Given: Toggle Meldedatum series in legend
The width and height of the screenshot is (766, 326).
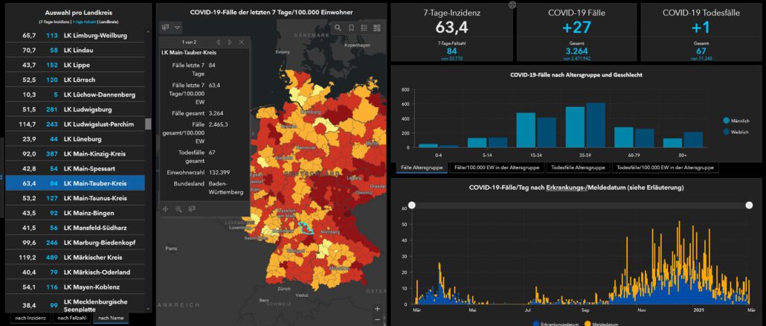Looking at the screenshot, I should [x=602, y=324].
